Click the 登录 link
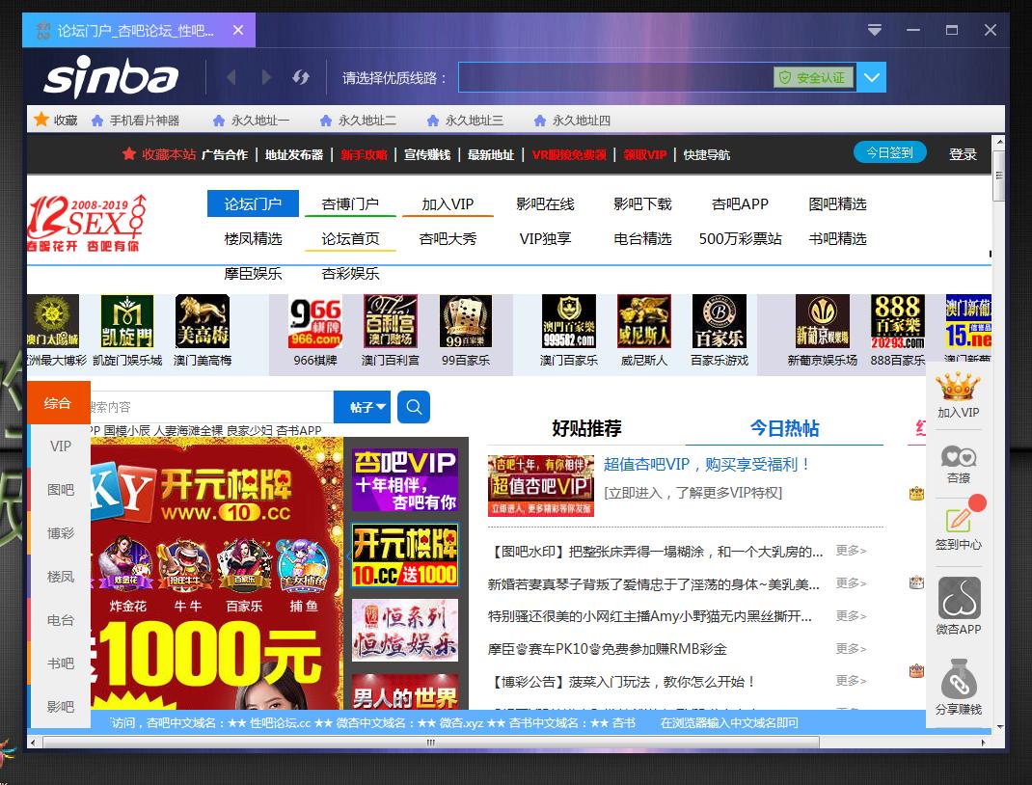The height and width of the screenshot is (785, 1032). tap(963, 154)
